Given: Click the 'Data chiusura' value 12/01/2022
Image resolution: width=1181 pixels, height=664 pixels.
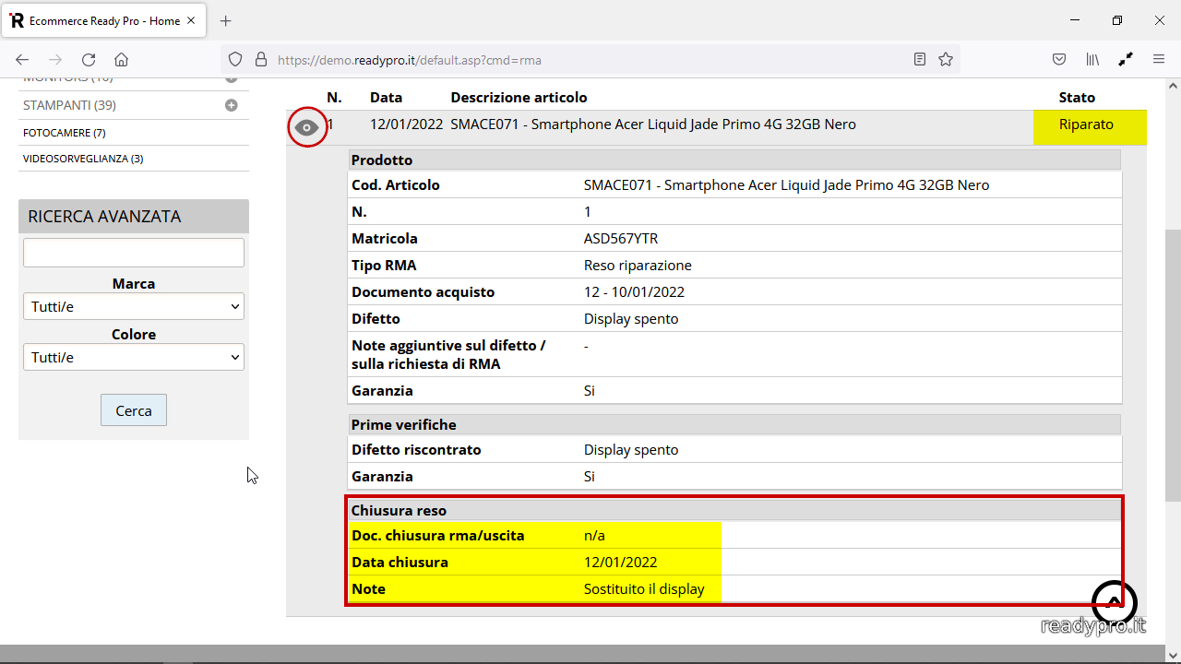Looking at the screenshot, I should pos(620,562).
